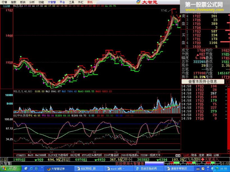Click the 14:58 1702 267 tick row

[x=204, y=93]
